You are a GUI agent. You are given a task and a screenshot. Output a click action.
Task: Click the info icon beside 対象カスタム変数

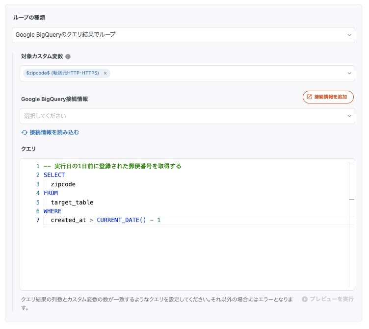pyautogui.click(x=68, y=57)
